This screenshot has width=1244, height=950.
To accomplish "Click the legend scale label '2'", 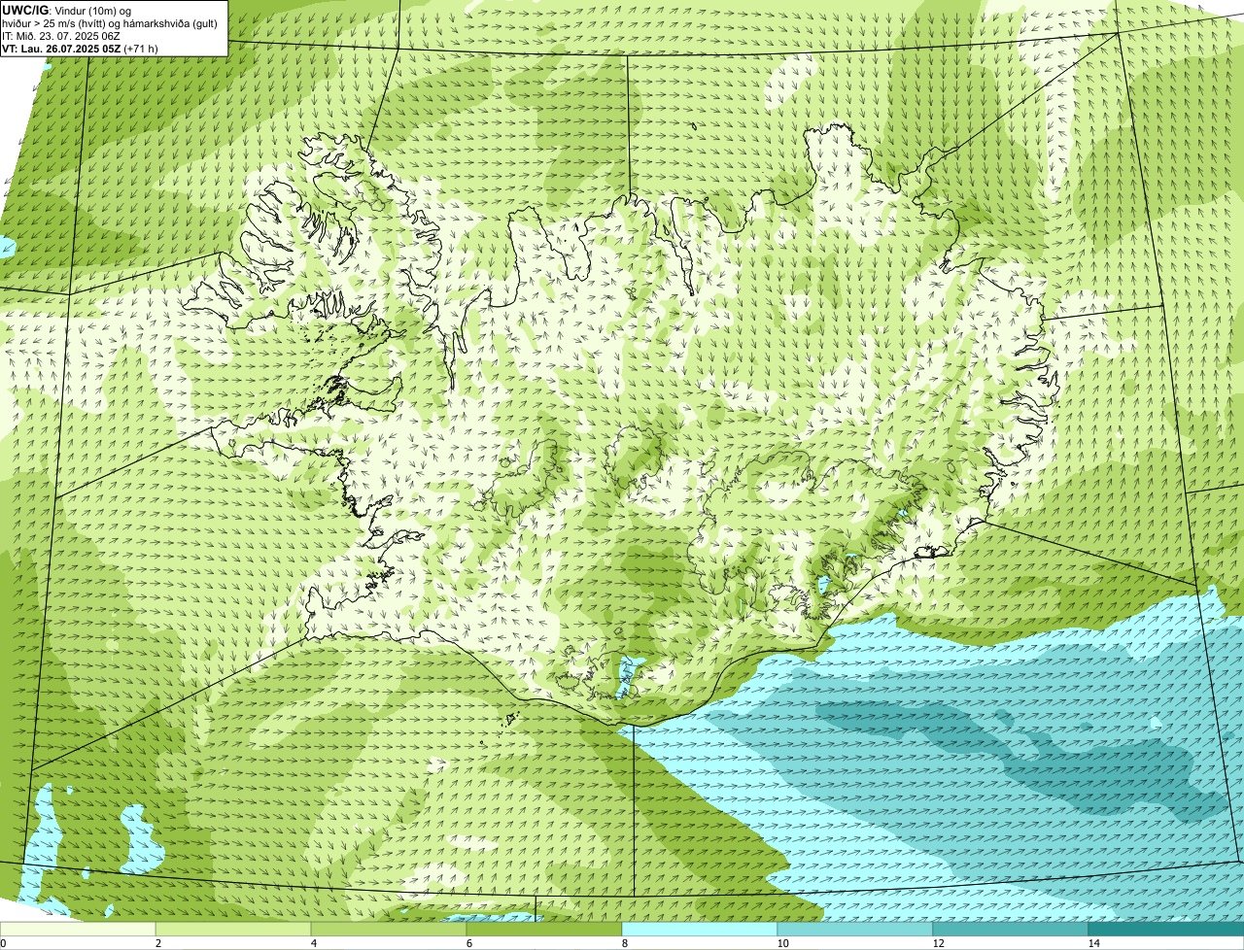I will tap(157, 943).
